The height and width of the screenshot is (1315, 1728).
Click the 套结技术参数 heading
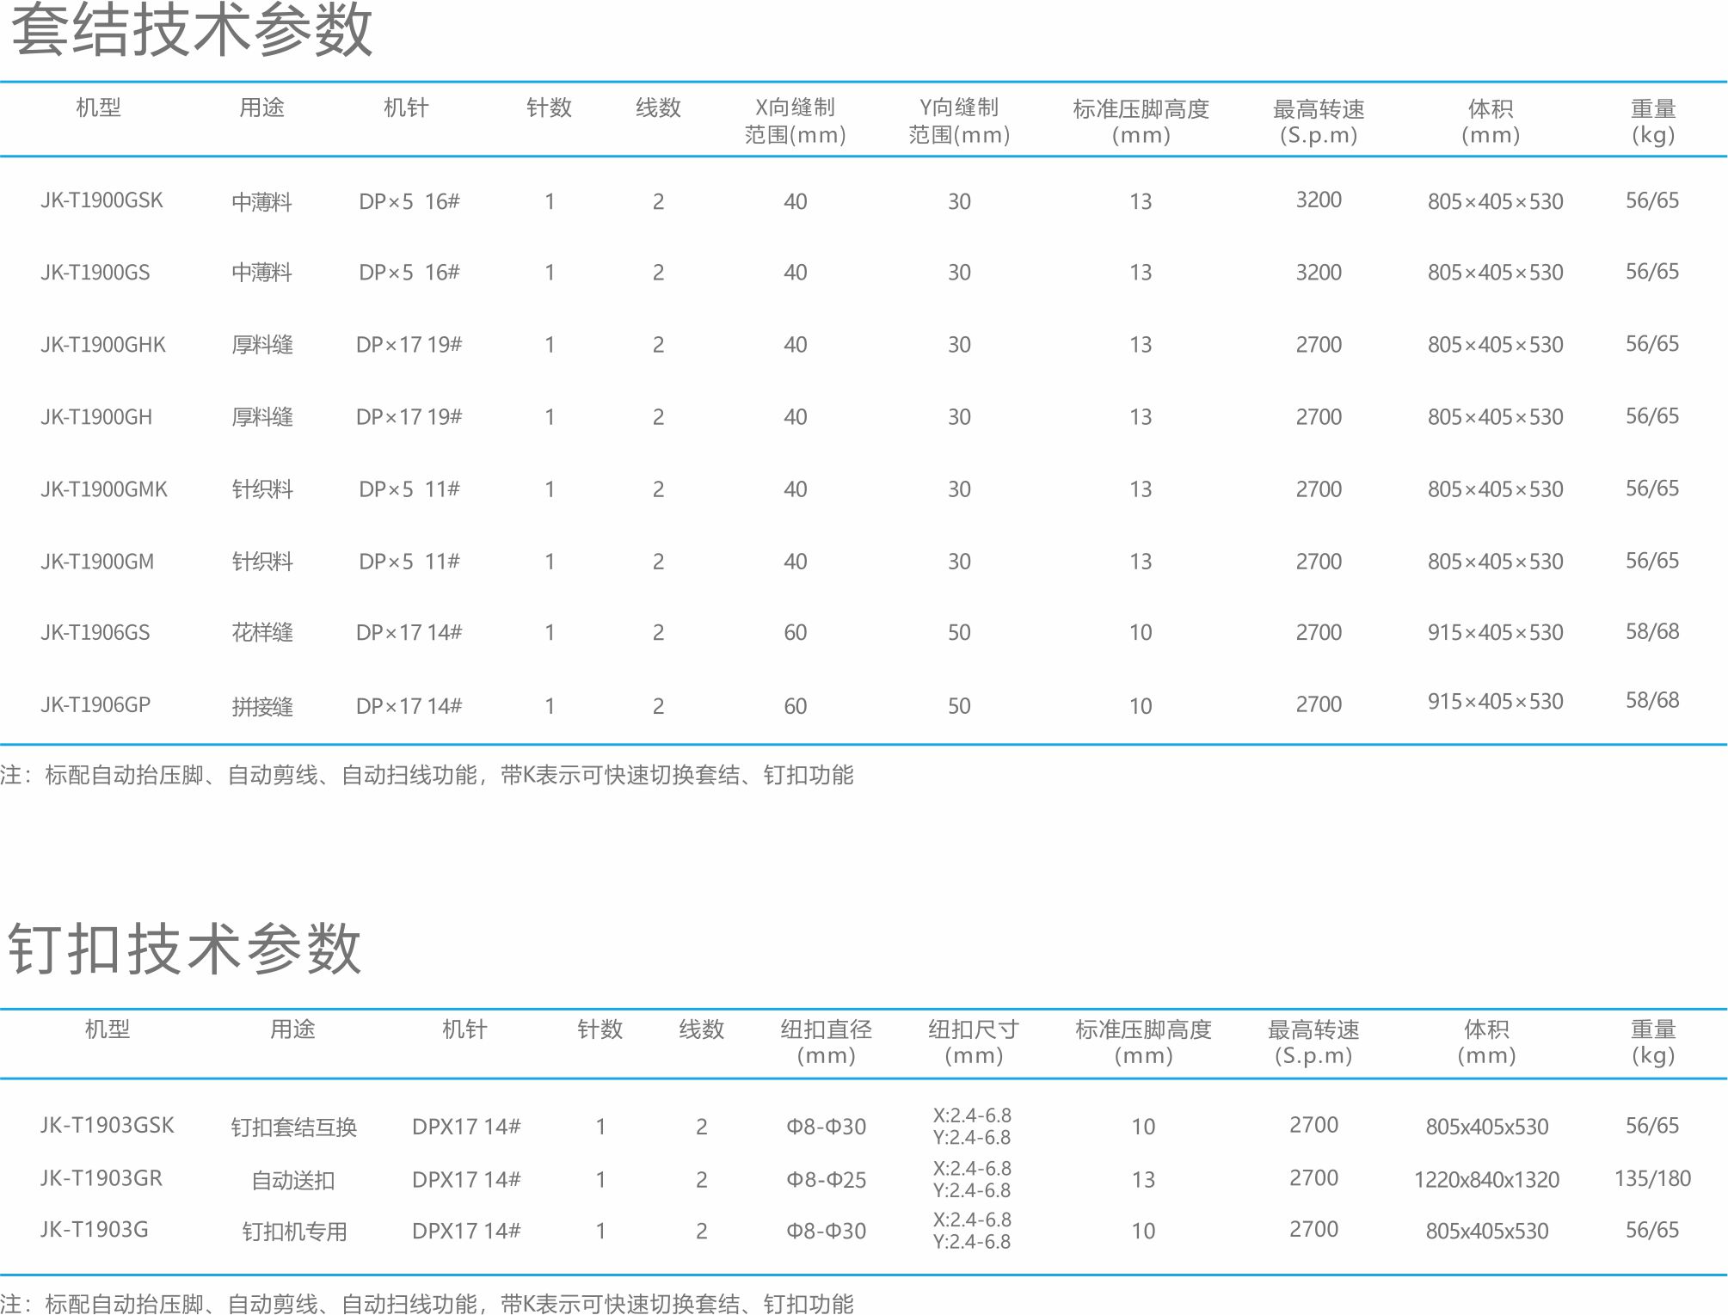(x=192, y=30)
